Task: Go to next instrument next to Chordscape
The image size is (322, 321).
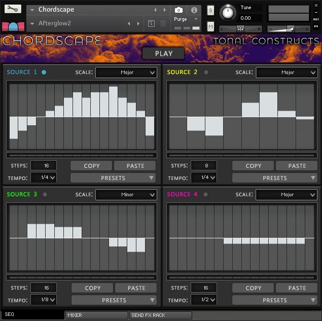Action: 164,10
